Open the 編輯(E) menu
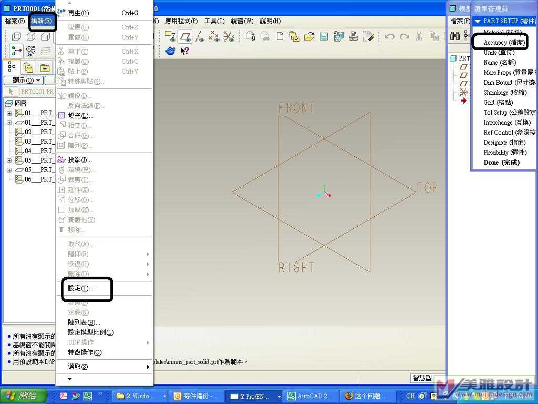Viewport: 538px width, 404px height. [x=42, y=21]
